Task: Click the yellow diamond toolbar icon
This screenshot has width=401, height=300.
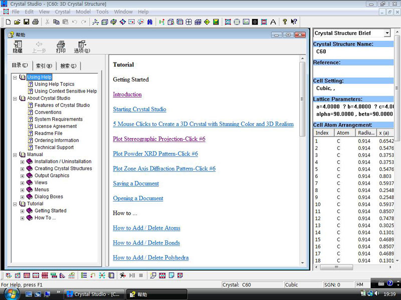Action: point(207,22)
